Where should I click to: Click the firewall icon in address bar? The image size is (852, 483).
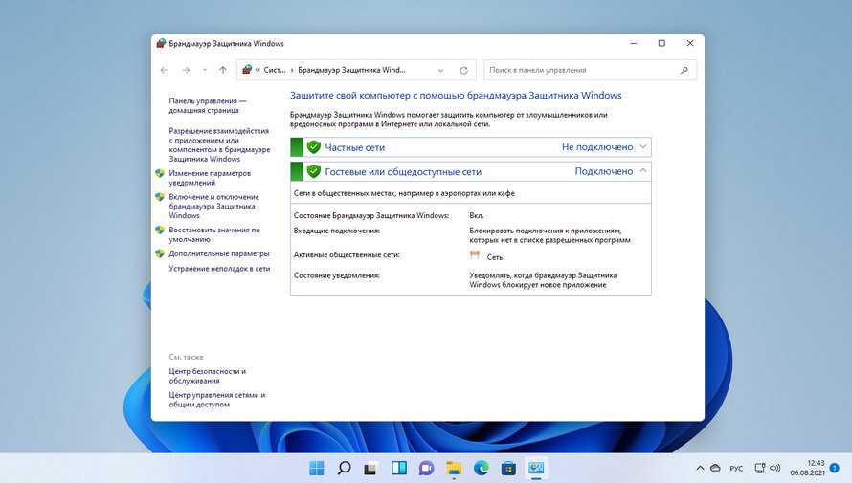[247, 70]
